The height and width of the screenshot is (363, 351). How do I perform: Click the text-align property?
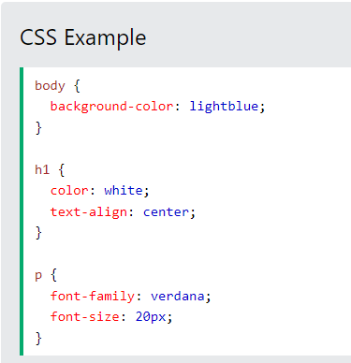tap(89, 212)
